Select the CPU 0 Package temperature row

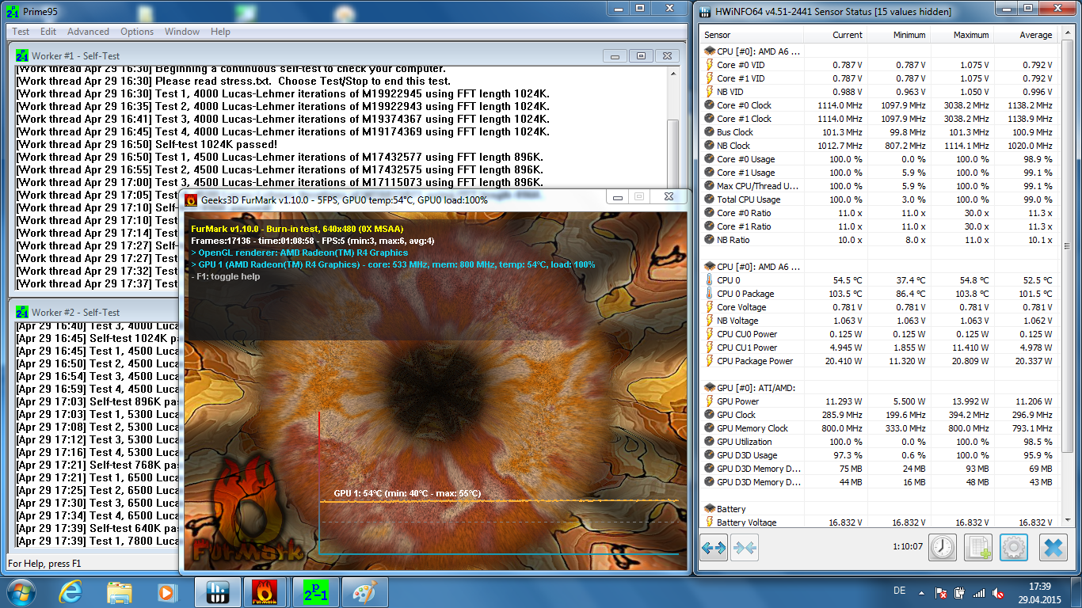pyautogui.click(x=879, y=294)
